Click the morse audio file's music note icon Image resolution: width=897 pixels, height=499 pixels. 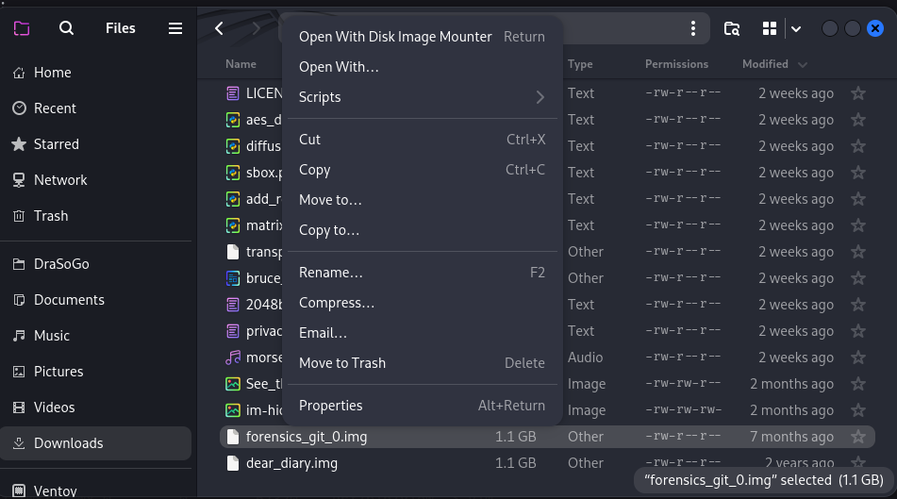pyautogui.click(x=233, y=358)
